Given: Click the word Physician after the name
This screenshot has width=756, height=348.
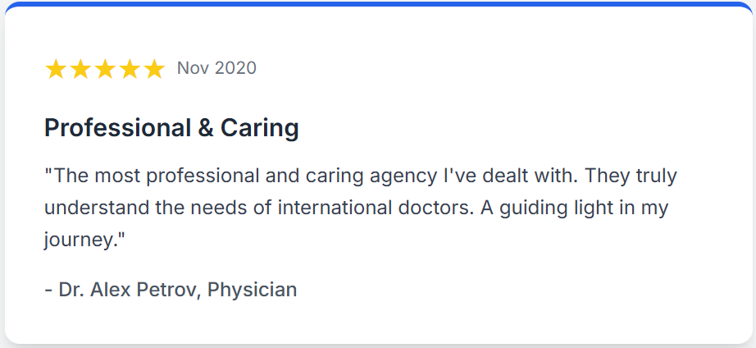Looking at the screenshot, I should pos(253,290).
